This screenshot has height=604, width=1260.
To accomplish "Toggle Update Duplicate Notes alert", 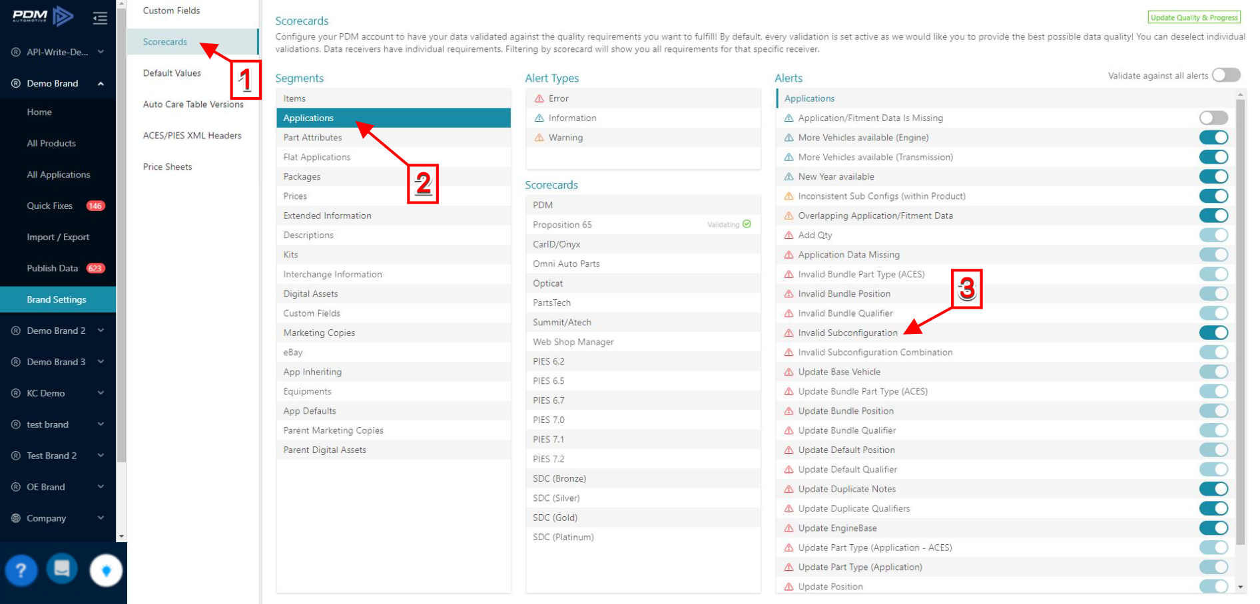I will (1213, 489).
